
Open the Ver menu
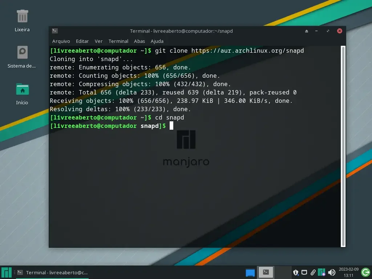(98, 41)
